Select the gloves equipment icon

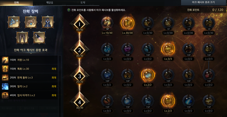pos(39,38)
